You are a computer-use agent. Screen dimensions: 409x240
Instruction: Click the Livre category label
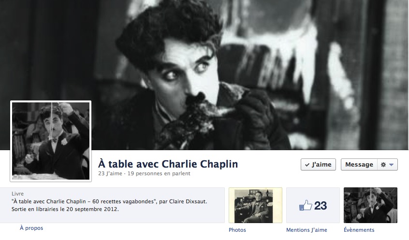click(x=17, y=194)
